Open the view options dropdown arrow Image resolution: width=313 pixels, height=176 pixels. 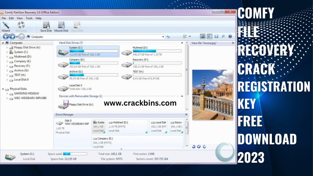click(x=190, y=36)
